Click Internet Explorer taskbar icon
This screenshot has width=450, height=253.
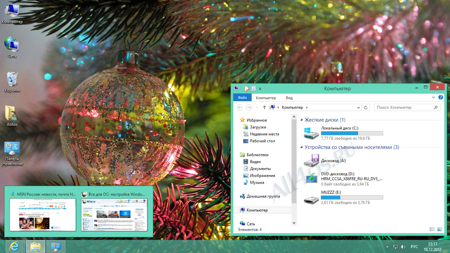pos(14,246)
